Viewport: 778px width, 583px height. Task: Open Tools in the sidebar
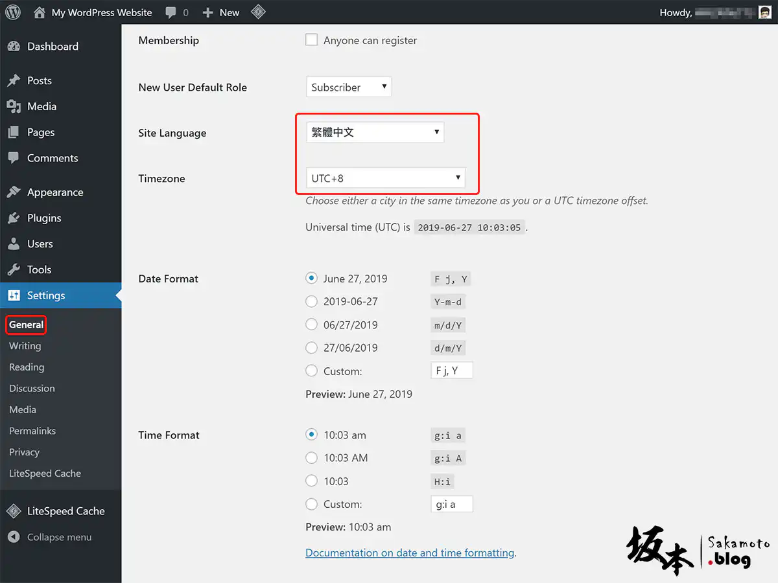coord(39,270)
